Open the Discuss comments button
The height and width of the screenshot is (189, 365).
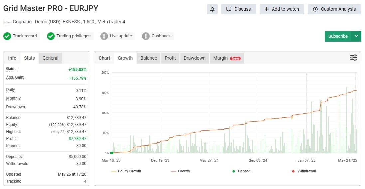click(239, 9)
